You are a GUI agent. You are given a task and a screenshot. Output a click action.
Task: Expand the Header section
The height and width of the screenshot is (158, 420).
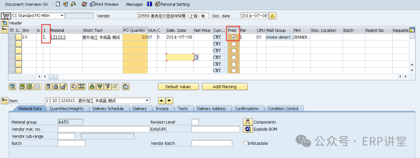pyautogui.click(x=5, y=23)
